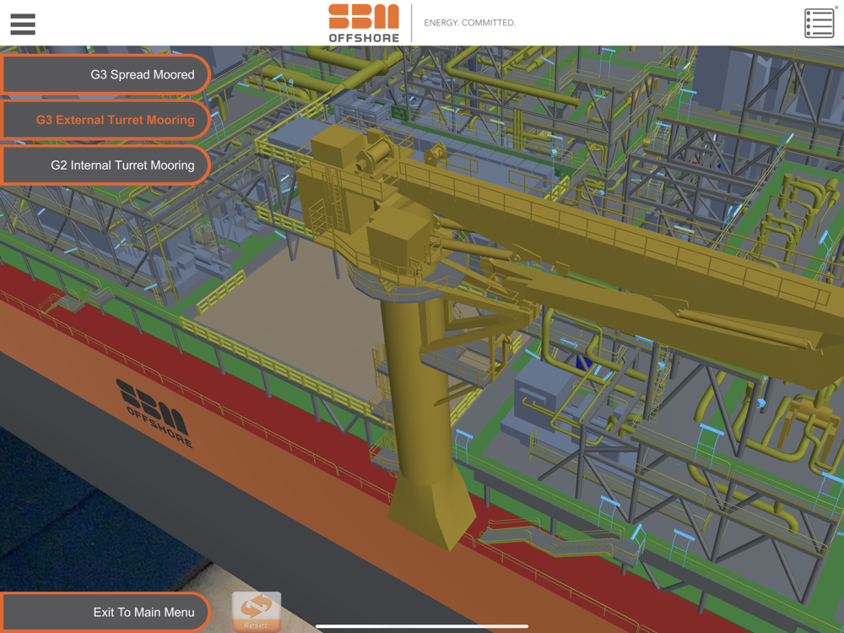
Task: Open the hamburger menu icon
Action: click(x=23, y=24)
